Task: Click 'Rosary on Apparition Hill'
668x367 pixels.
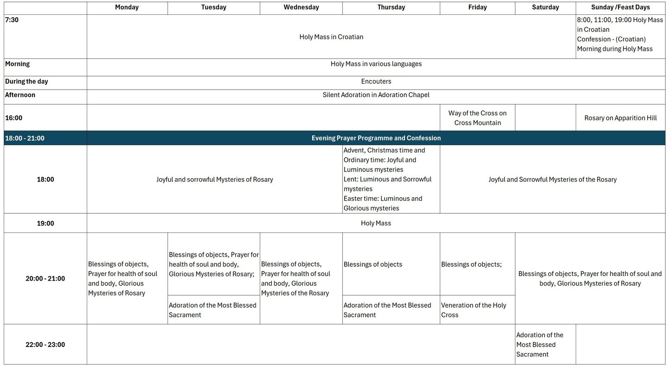Action: click(x=620, y=118)
